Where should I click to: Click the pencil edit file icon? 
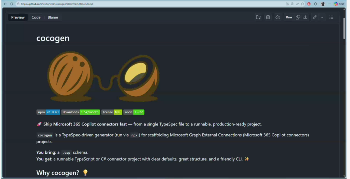click(315, 17)
